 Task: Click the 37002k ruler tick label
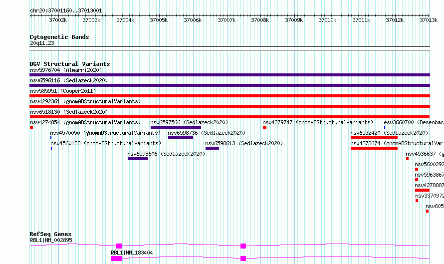[x=58, y=20]
